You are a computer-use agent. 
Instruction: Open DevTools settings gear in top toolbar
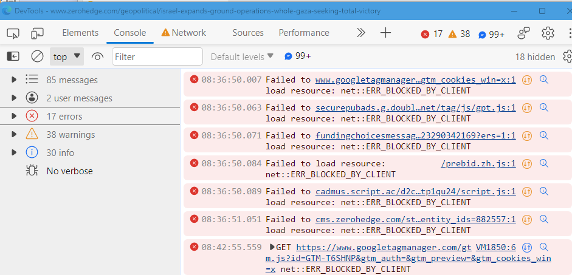[548, 33]
